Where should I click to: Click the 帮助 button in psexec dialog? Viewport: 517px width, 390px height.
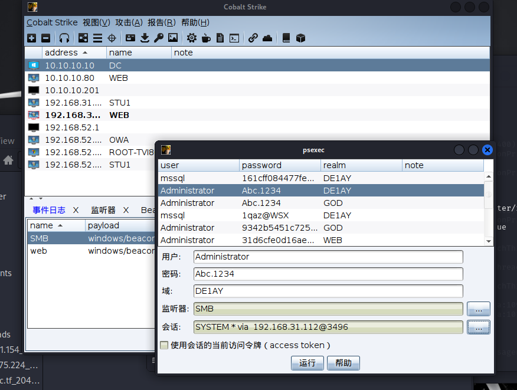point(343,363)
